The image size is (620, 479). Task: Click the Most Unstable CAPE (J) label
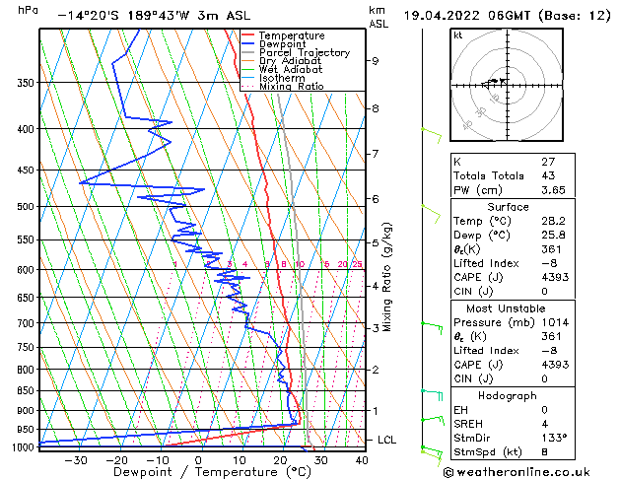[478, 365]
